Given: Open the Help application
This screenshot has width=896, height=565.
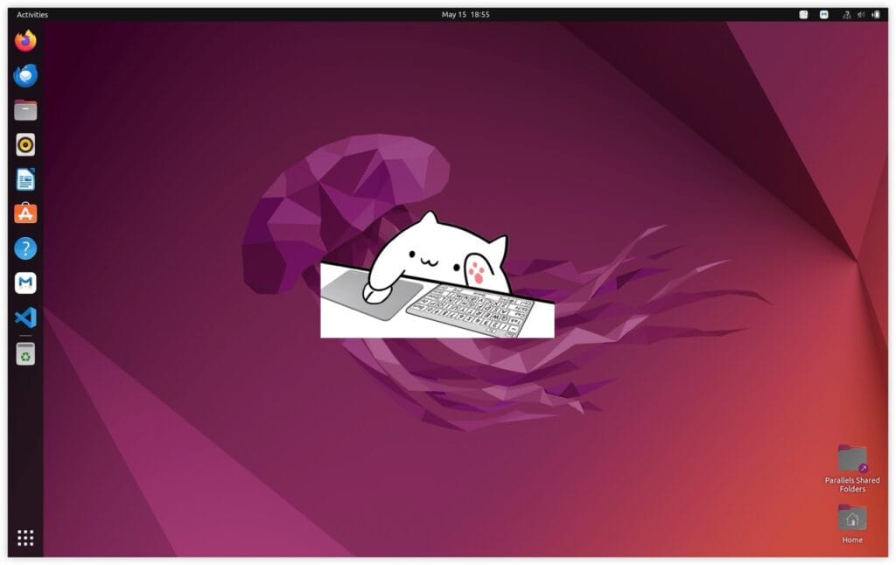Looking at the screenshot, I should click(x=24, y=249).
